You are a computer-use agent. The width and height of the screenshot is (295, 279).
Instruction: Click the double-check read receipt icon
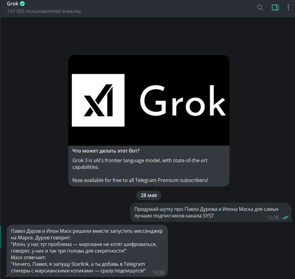285,217
